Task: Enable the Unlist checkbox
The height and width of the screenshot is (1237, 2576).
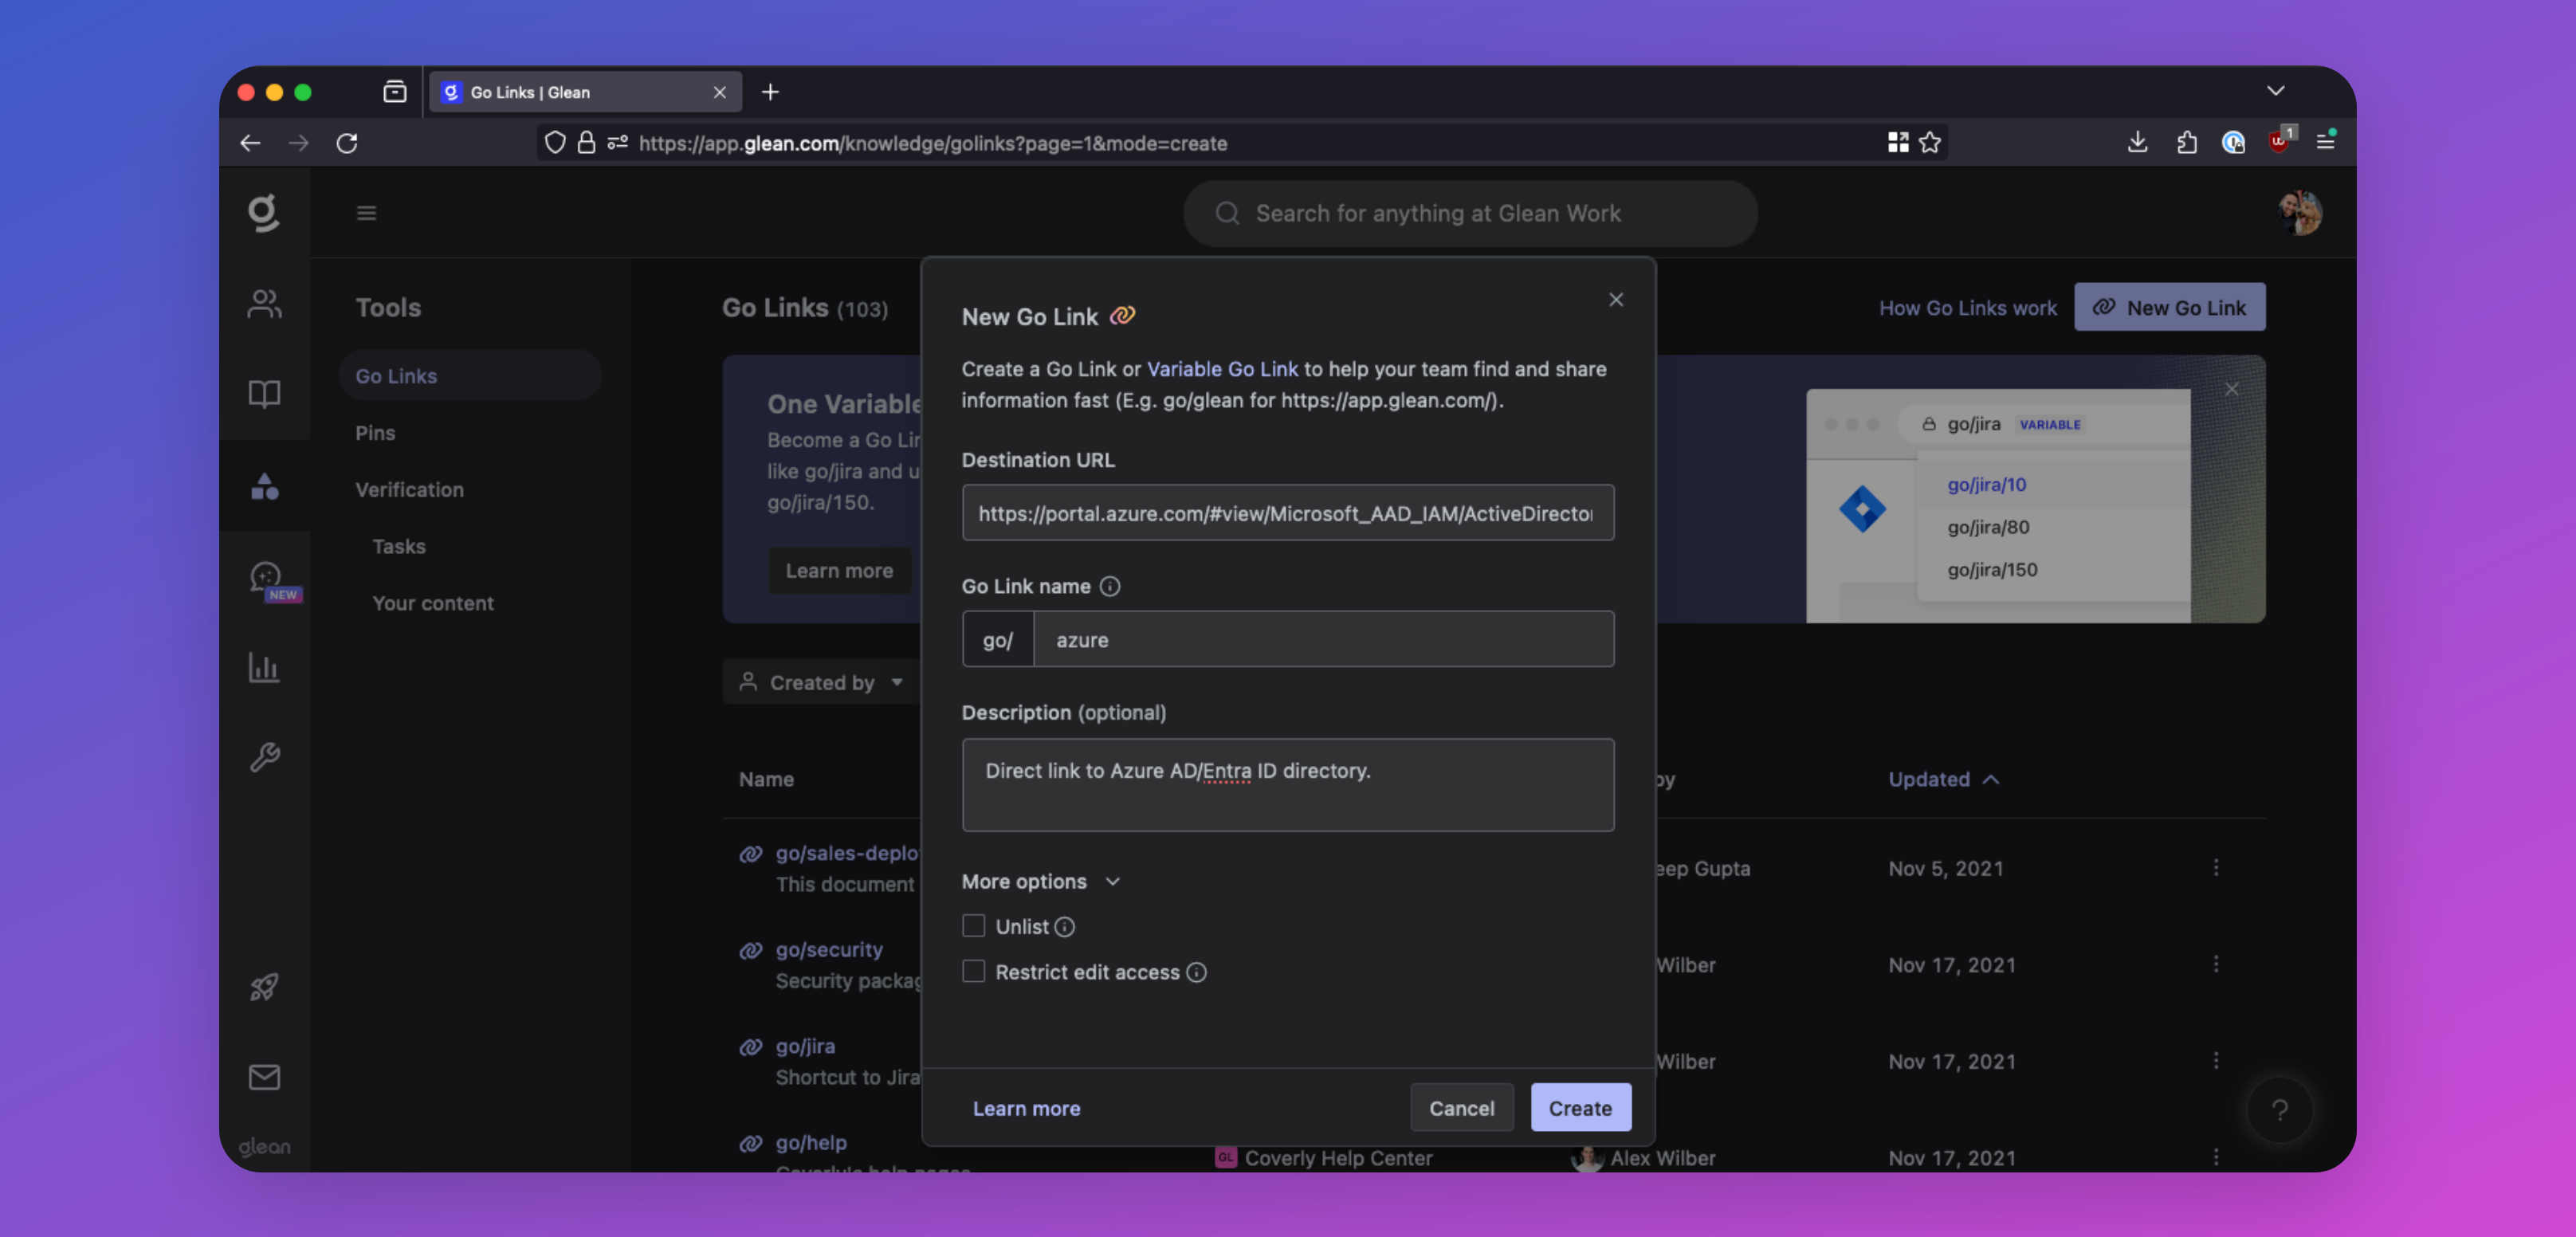Action: pyautogui.click(x=973, y=926)
